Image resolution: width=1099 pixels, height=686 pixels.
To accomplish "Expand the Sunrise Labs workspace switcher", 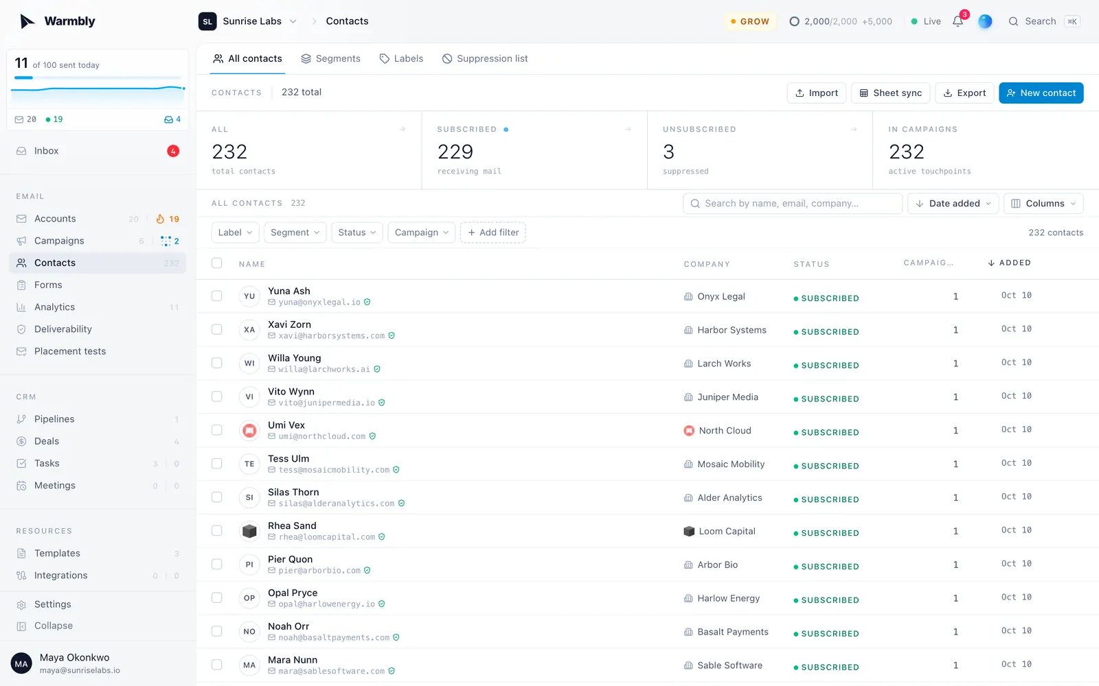I will click(248, 21).
